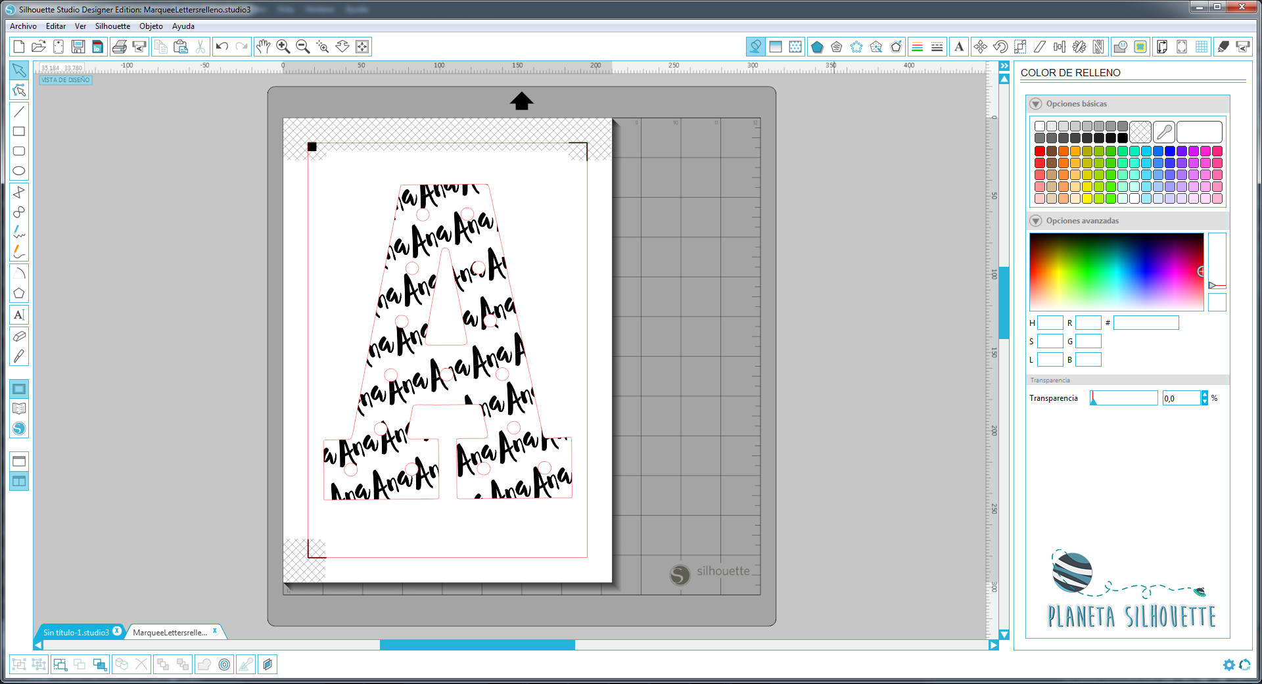Print the design using the printer icon
1262x684 pixels.
[119, 47]
